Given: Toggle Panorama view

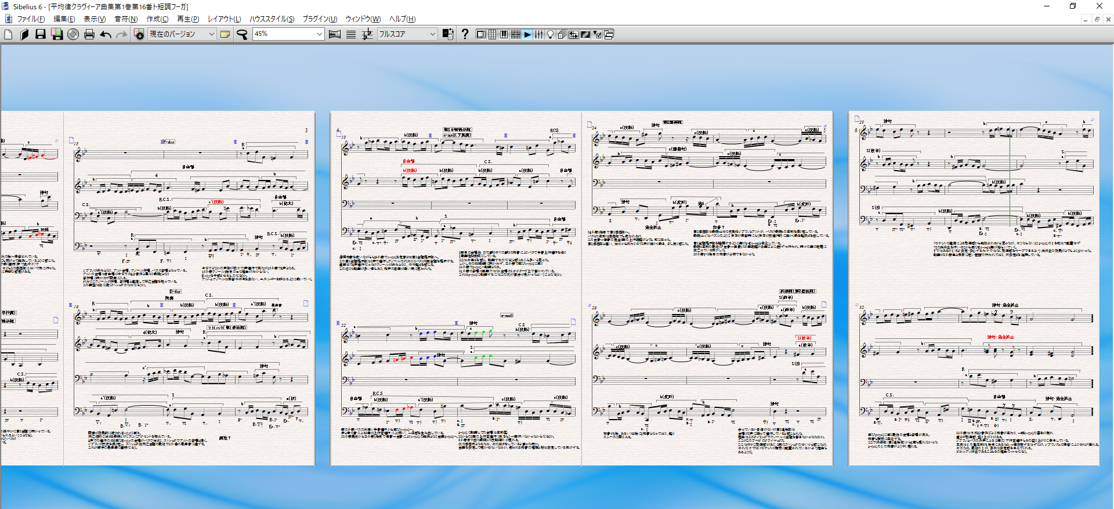Looking at the screenshot, I should (x=335, y=34).
